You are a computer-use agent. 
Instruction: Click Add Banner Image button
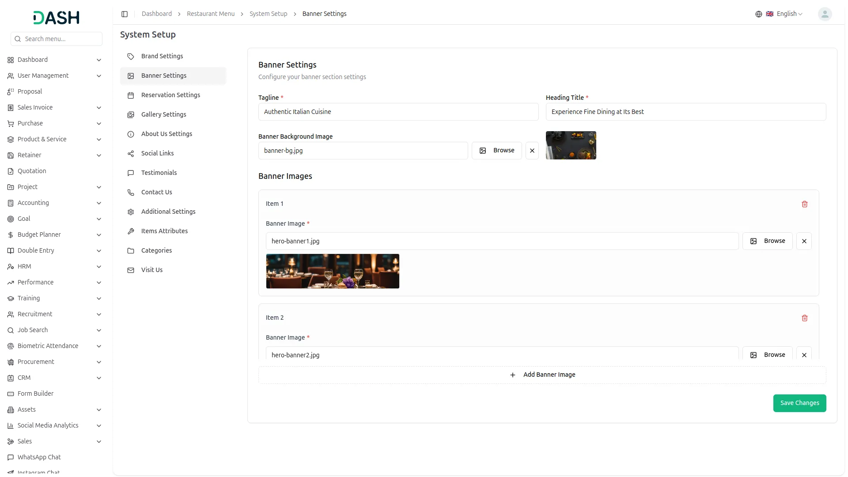(x=542, y=375)
